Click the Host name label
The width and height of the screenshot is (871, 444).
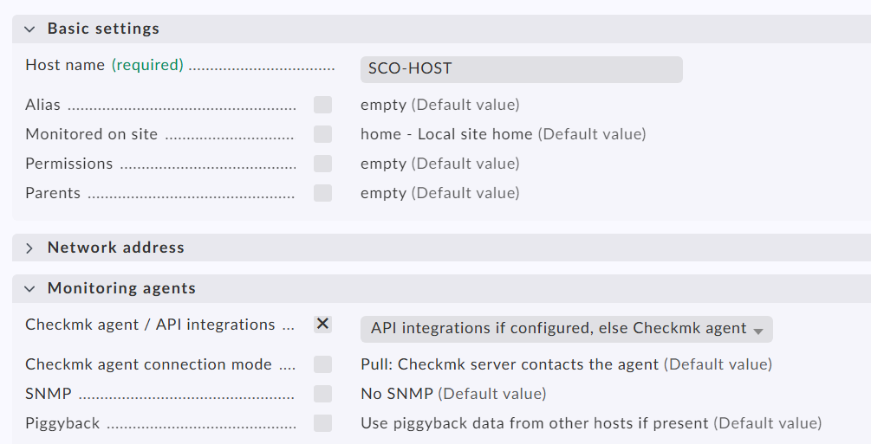[x=65, y=65]
